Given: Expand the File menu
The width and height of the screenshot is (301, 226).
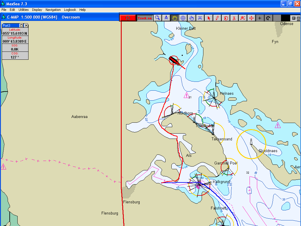Looking at the screenshot, I should [4, 10].
